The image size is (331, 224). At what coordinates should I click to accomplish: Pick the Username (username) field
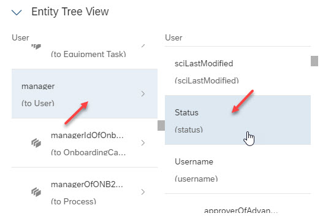(x=238, y=169)
